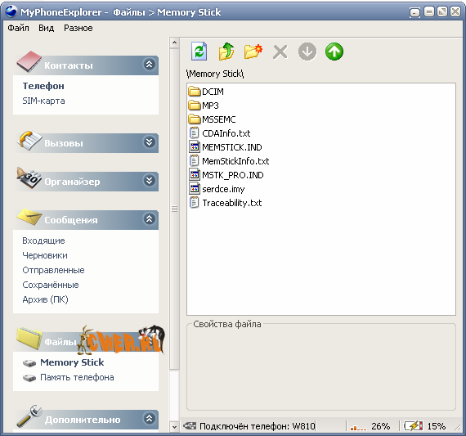Select file name Traceability.txt
This screenshot has width=466, height=436.
pos(232,203)
